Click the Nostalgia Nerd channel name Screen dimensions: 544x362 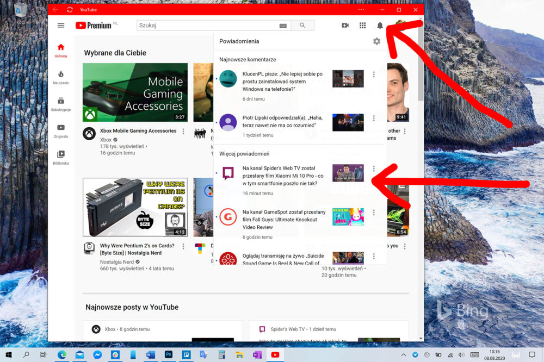(116, 262)
